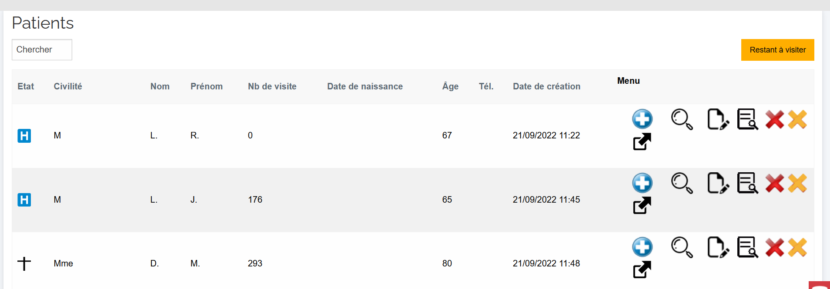Screen dimensions: 830x289
Task: Click the cross status icon for Mme D.
Action: click(x=24, y=263)
